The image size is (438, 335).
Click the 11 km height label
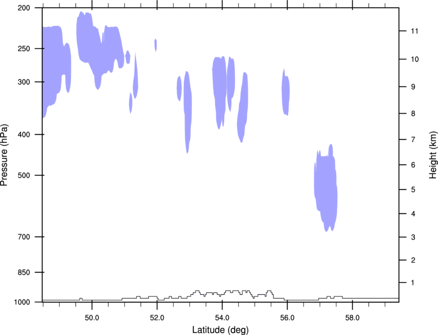(x=415, y=31)
